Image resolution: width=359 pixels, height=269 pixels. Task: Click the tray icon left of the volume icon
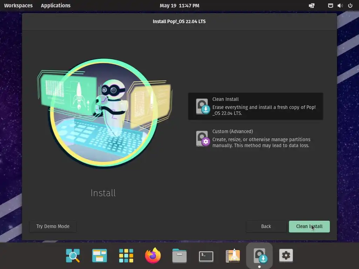[x=330, y=6]
